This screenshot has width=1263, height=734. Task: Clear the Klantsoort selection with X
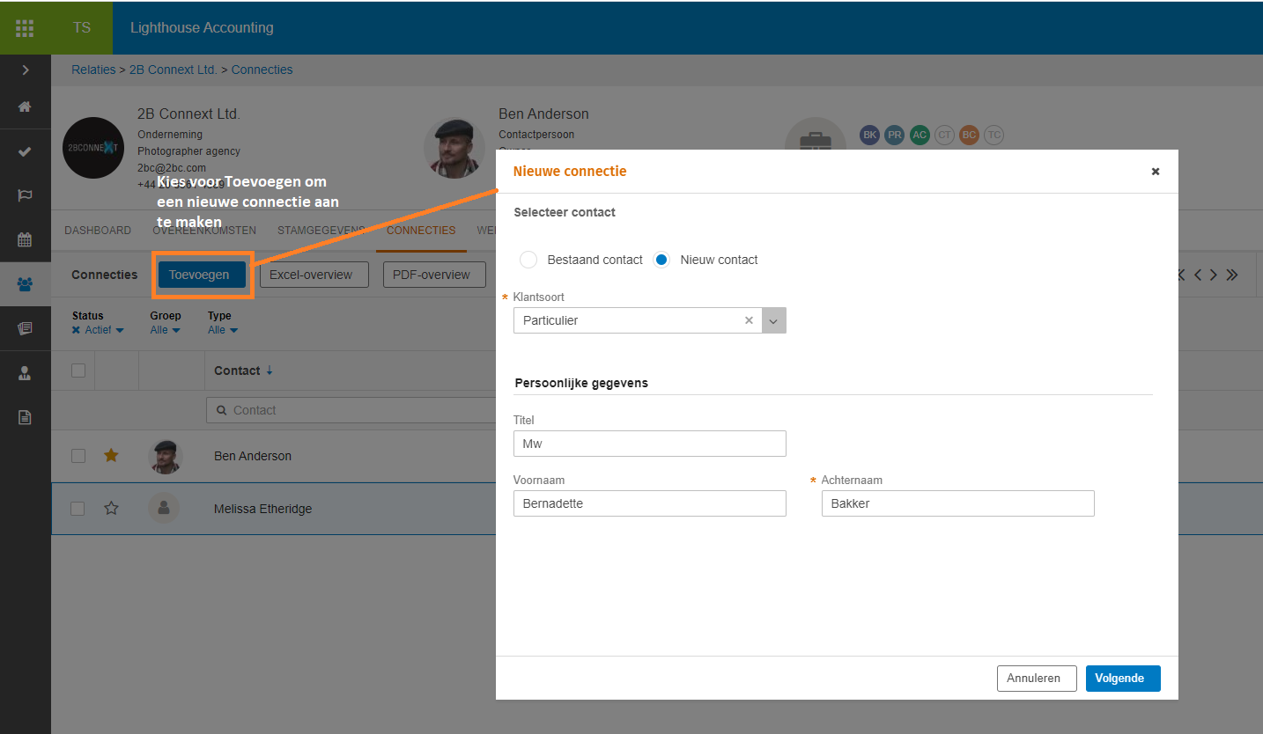(x=749, y=320)
